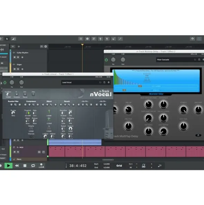Open the track list filter dropdown
Image resolution: width=204 pixels, height=205 pixels.
[13, 46]
